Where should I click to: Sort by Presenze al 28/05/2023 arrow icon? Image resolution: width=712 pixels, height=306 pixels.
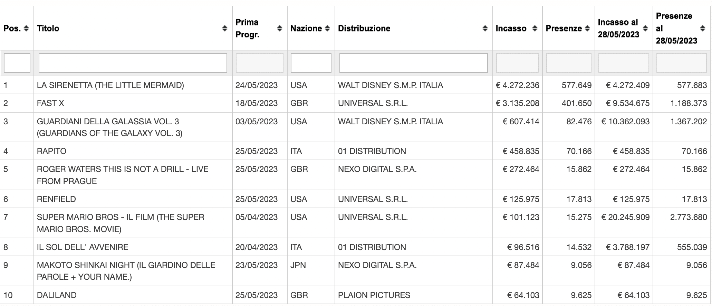coord(703,28)
